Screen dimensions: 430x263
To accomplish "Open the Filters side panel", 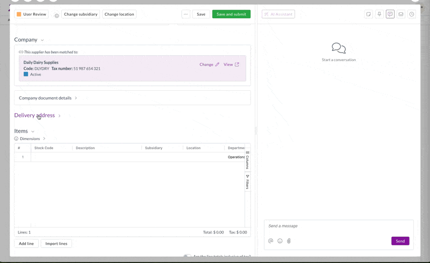I will 247,181.
